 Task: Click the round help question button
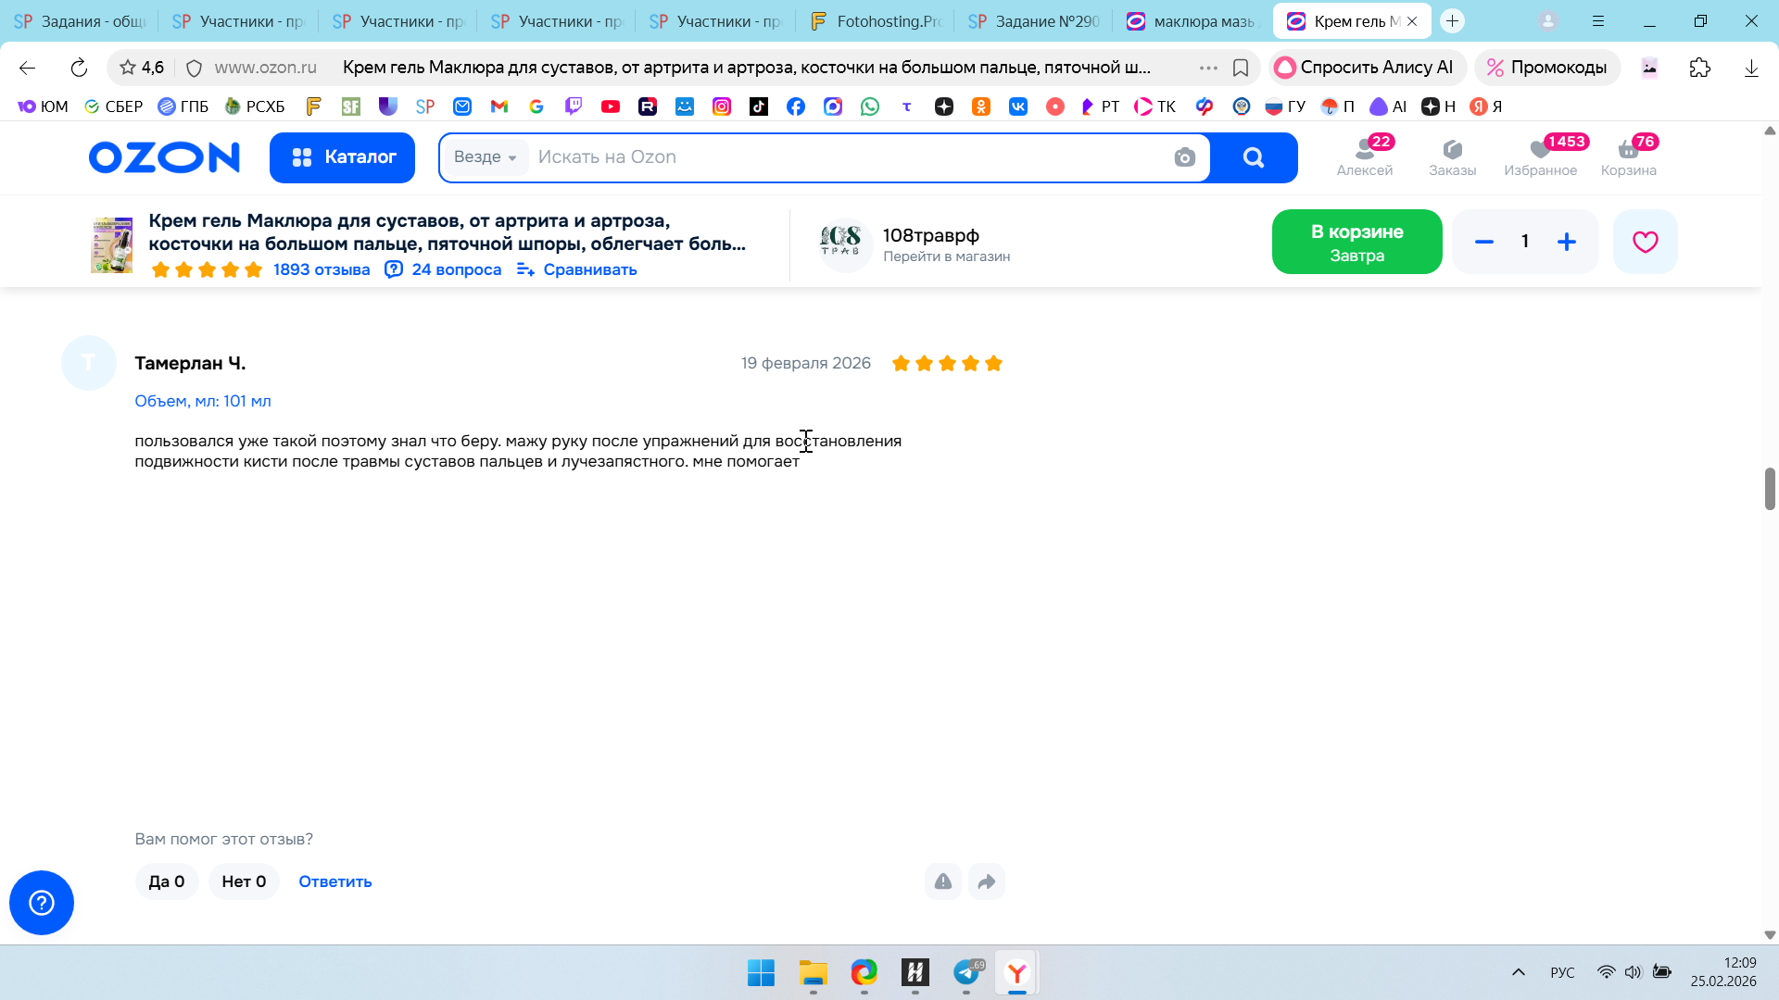42,903
